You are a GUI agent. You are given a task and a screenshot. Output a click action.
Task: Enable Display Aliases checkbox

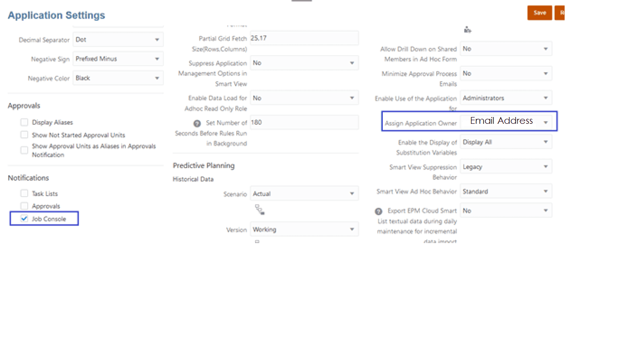point(24,122)
